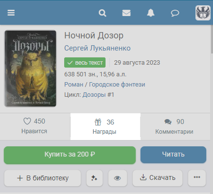Open author page Сергей Лукьяненко
This screenshot has width=213, height=194.
[x=97, y=48]
